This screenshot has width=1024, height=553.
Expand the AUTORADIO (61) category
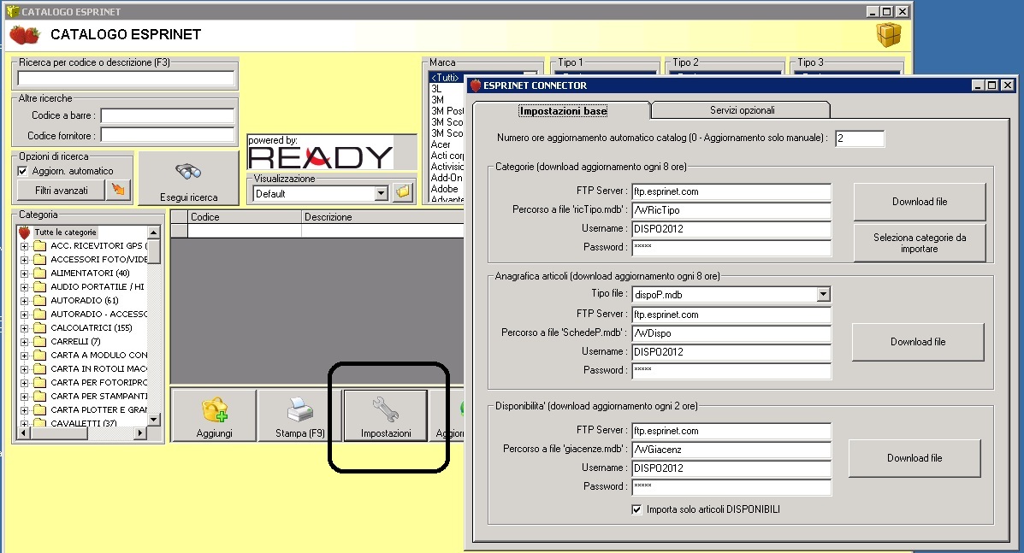click(x=24, y=301)
